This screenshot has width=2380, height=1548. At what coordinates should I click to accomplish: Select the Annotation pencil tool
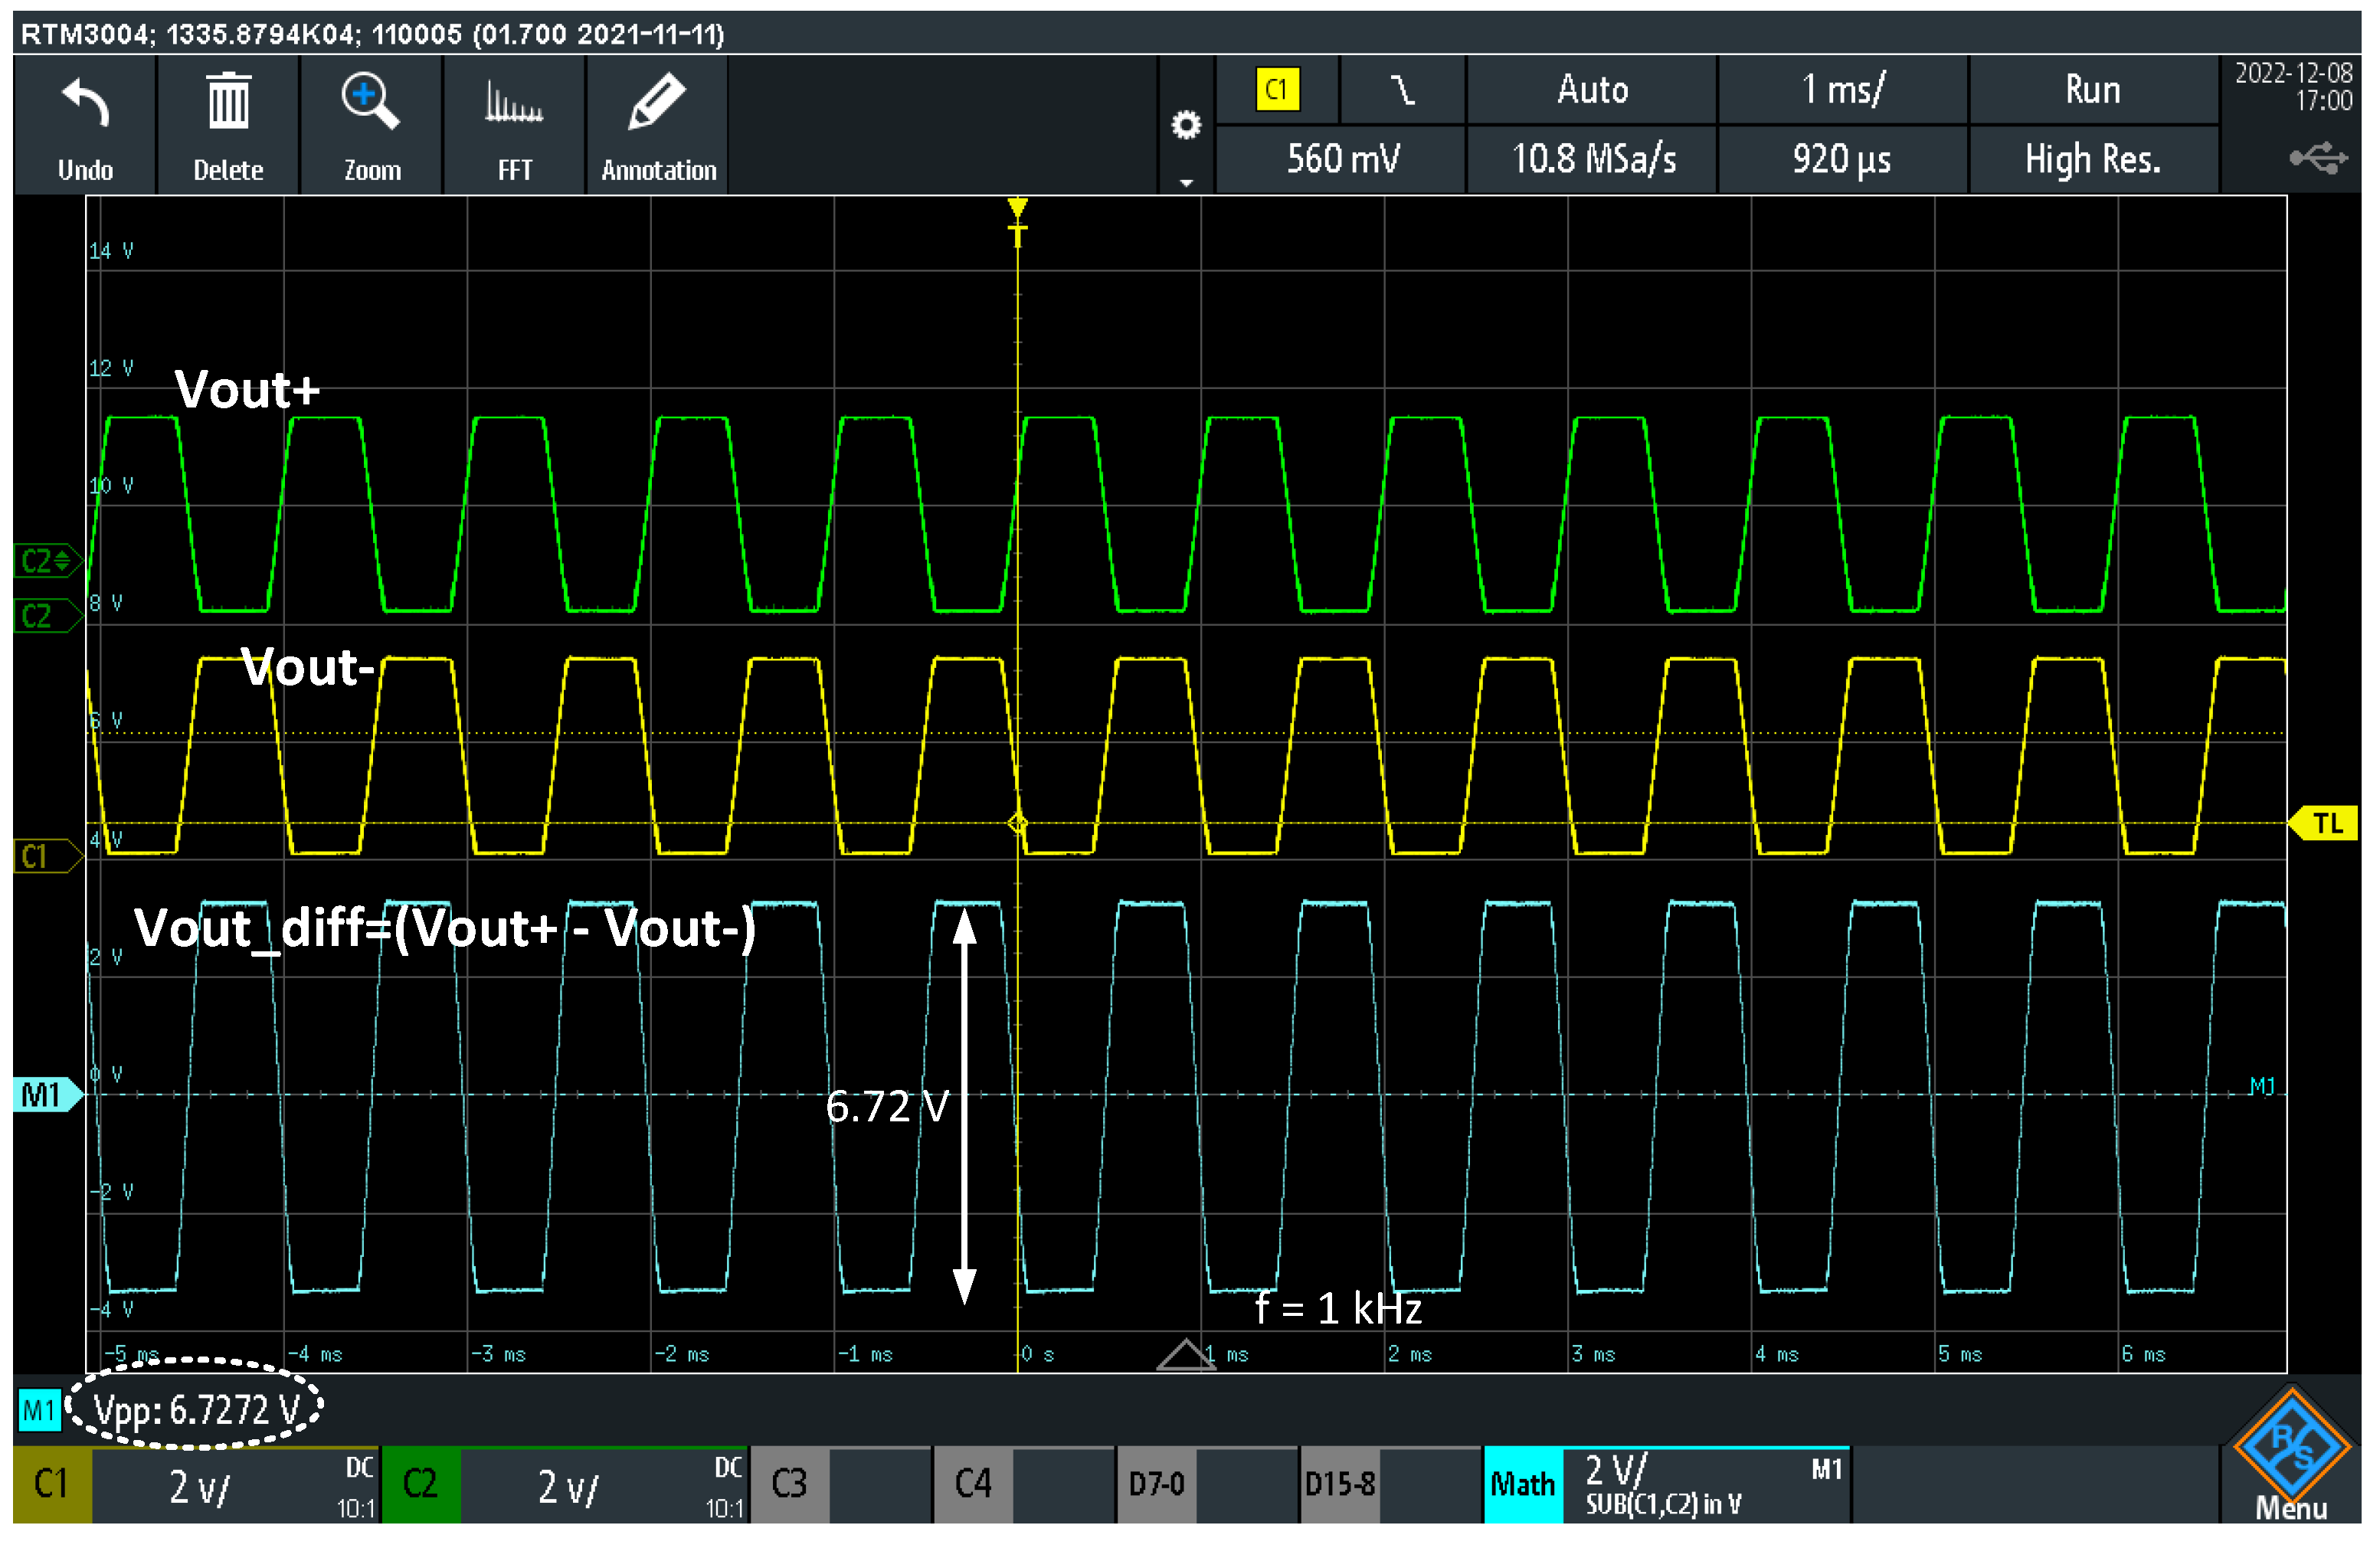[x=657, y=102]
